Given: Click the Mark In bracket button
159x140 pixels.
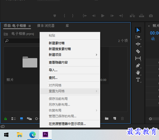Looking at the screenshot, I should [64, 16].
